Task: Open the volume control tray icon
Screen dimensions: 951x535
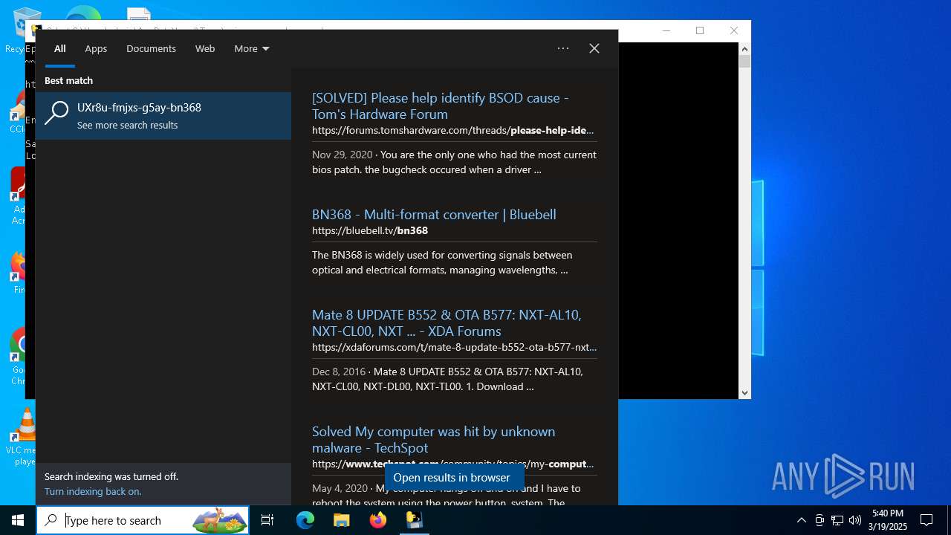Action: 855,520
